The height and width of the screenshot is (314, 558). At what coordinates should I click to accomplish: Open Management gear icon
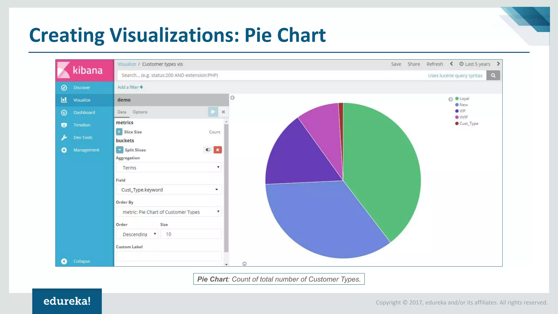tap(64, 150)
